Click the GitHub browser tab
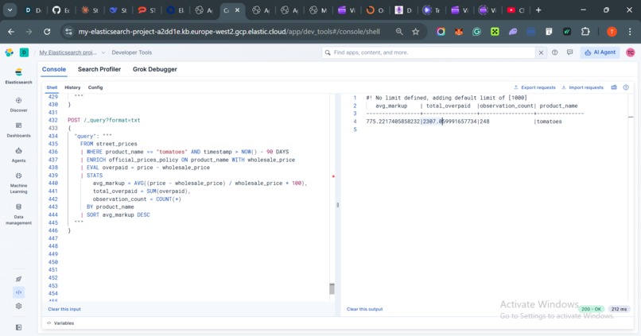Screen dimensions: 641x336 tap(61, 10)
